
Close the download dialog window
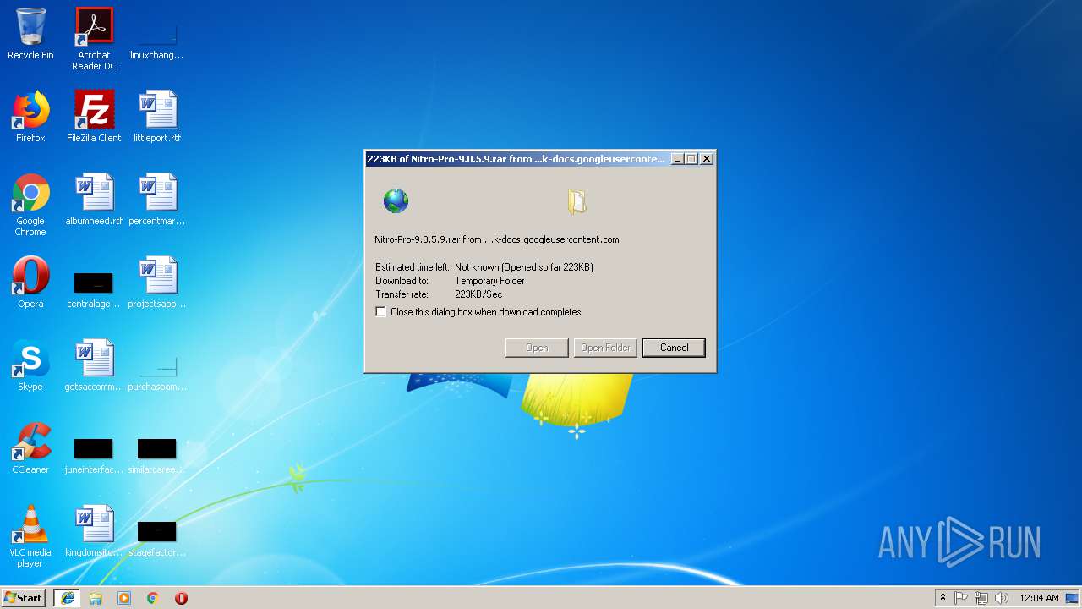[707, 159]
